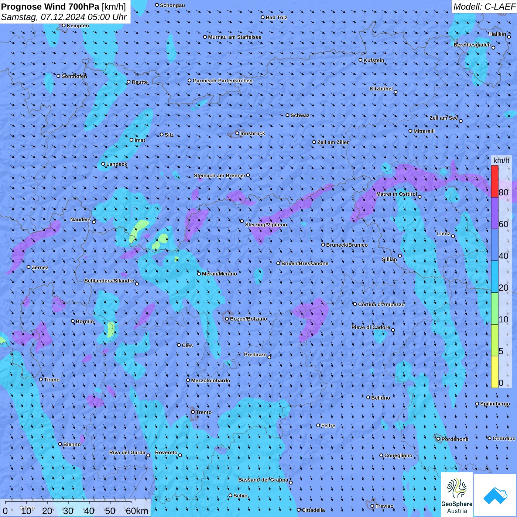The height and width of the screenshot is (517, 517).
Task: Select the Reutte city label
Action: [140, 82]
